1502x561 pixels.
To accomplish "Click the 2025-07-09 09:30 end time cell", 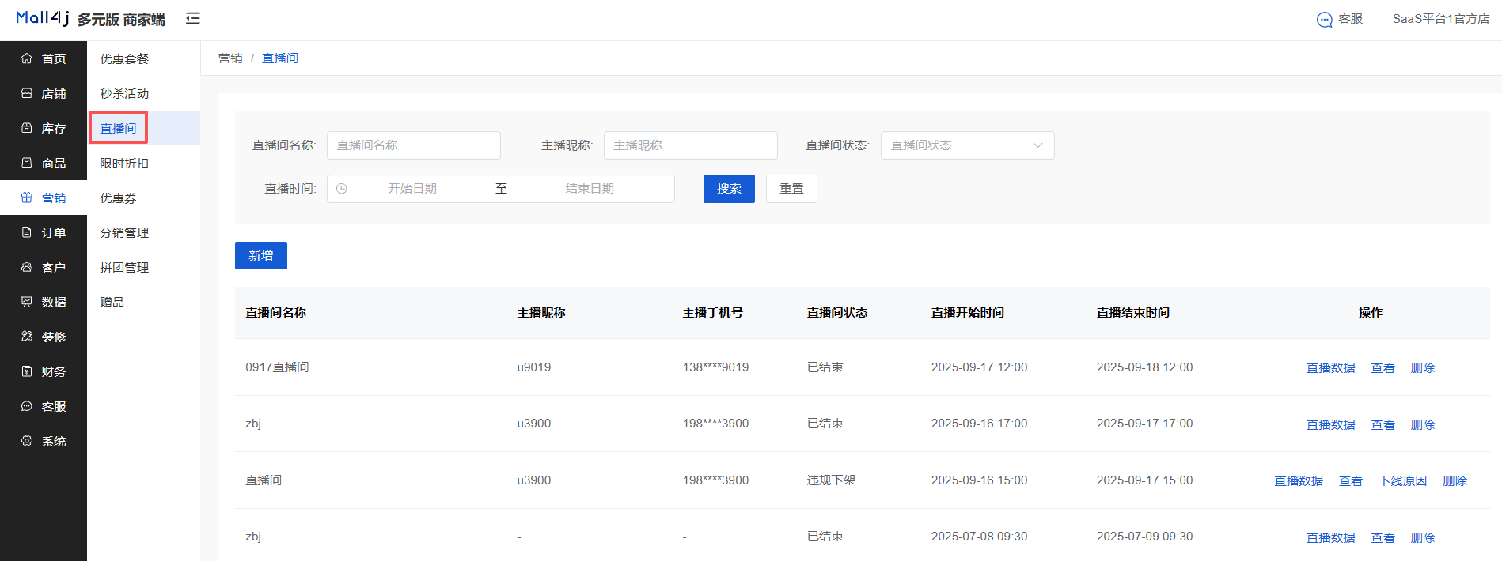I will [1144, 537].
